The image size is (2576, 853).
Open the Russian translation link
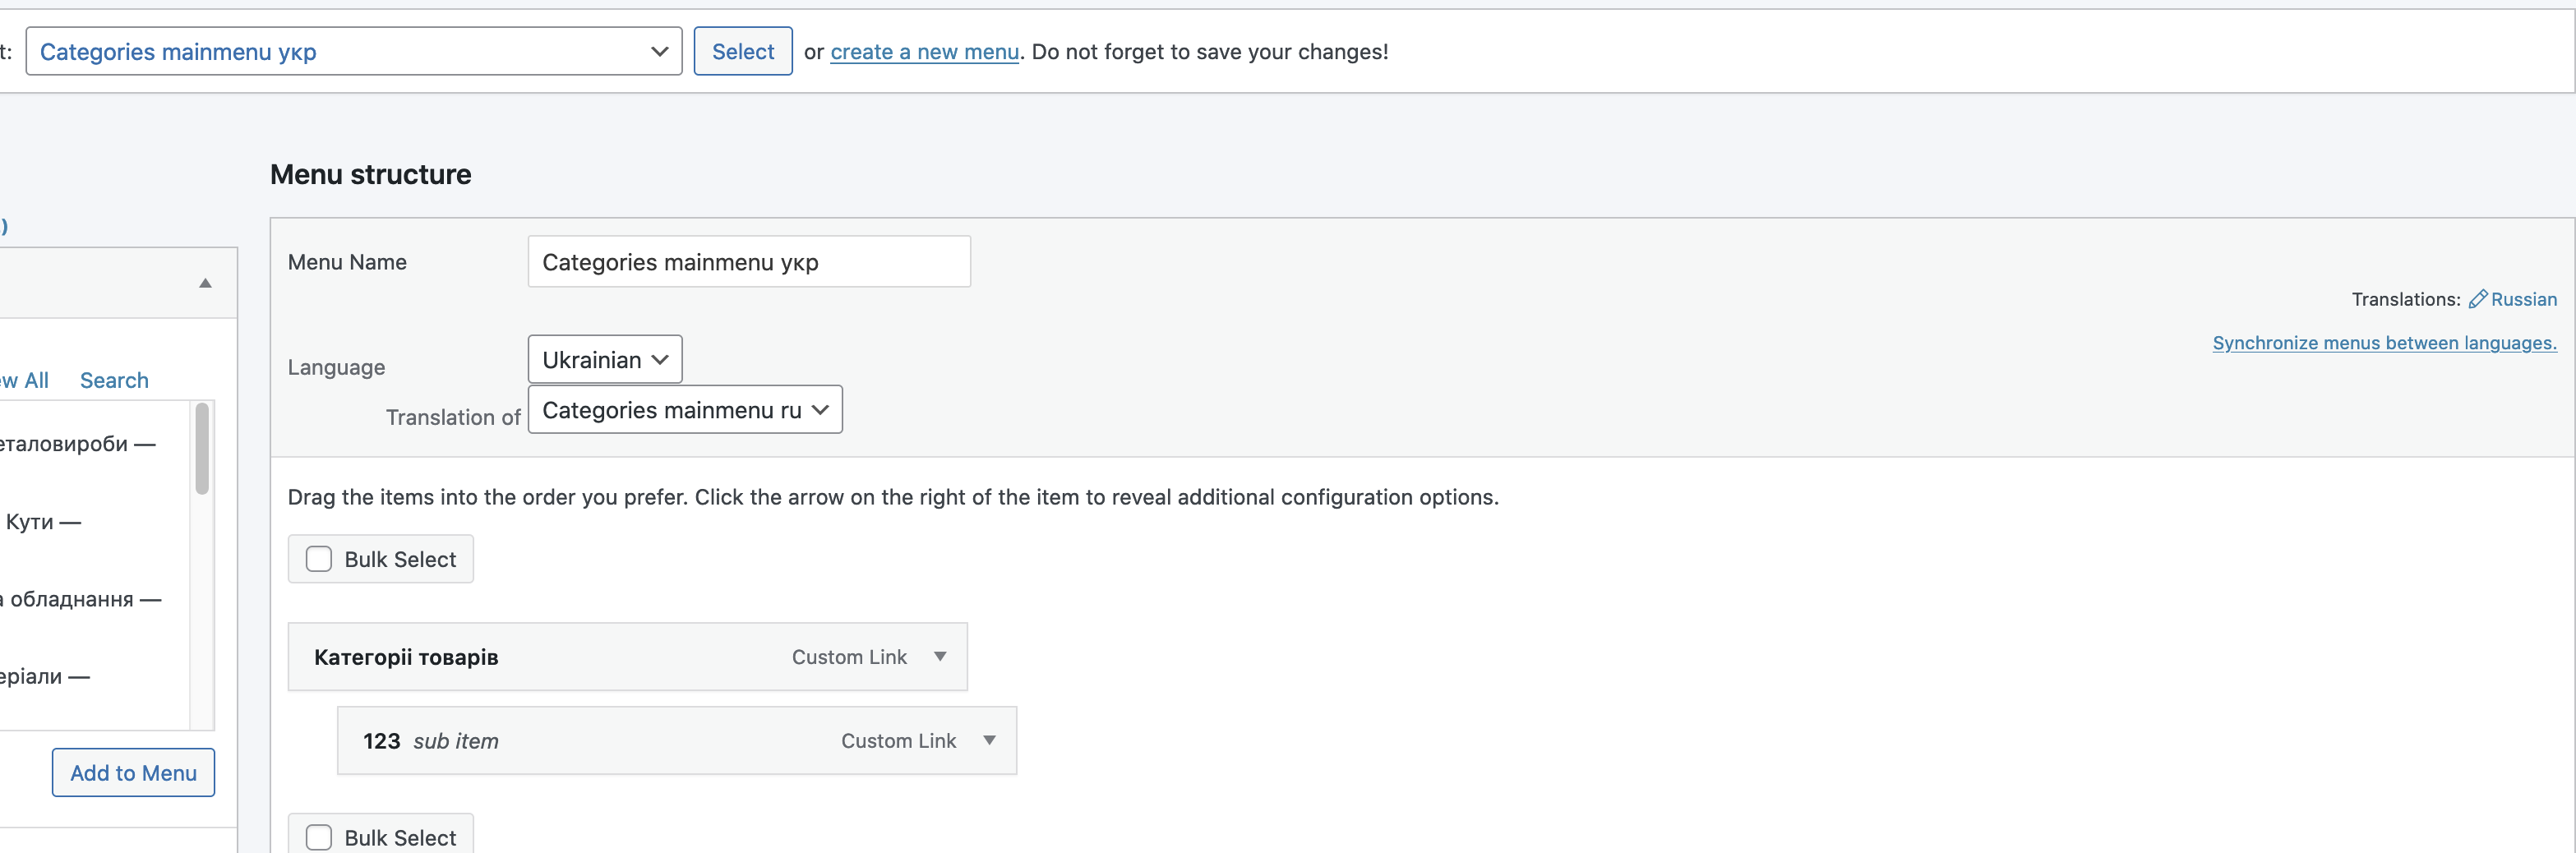[x=2523, y=299]
